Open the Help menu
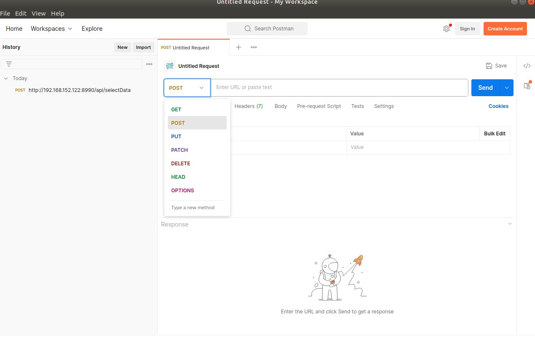Image resolution: width=535 pixels, height=337 pixels. pos(58,13)
